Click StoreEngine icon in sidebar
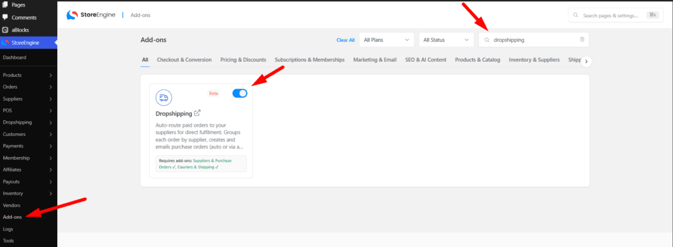The image size is (673, 247). coord(5,43)
